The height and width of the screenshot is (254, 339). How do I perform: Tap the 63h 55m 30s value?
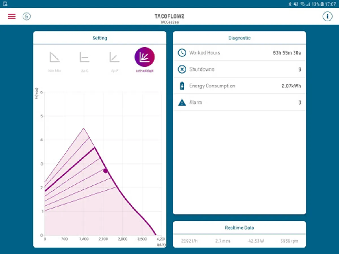(287, 53)
